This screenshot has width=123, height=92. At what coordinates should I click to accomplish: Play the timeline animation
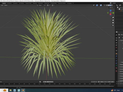click(49, 82)
